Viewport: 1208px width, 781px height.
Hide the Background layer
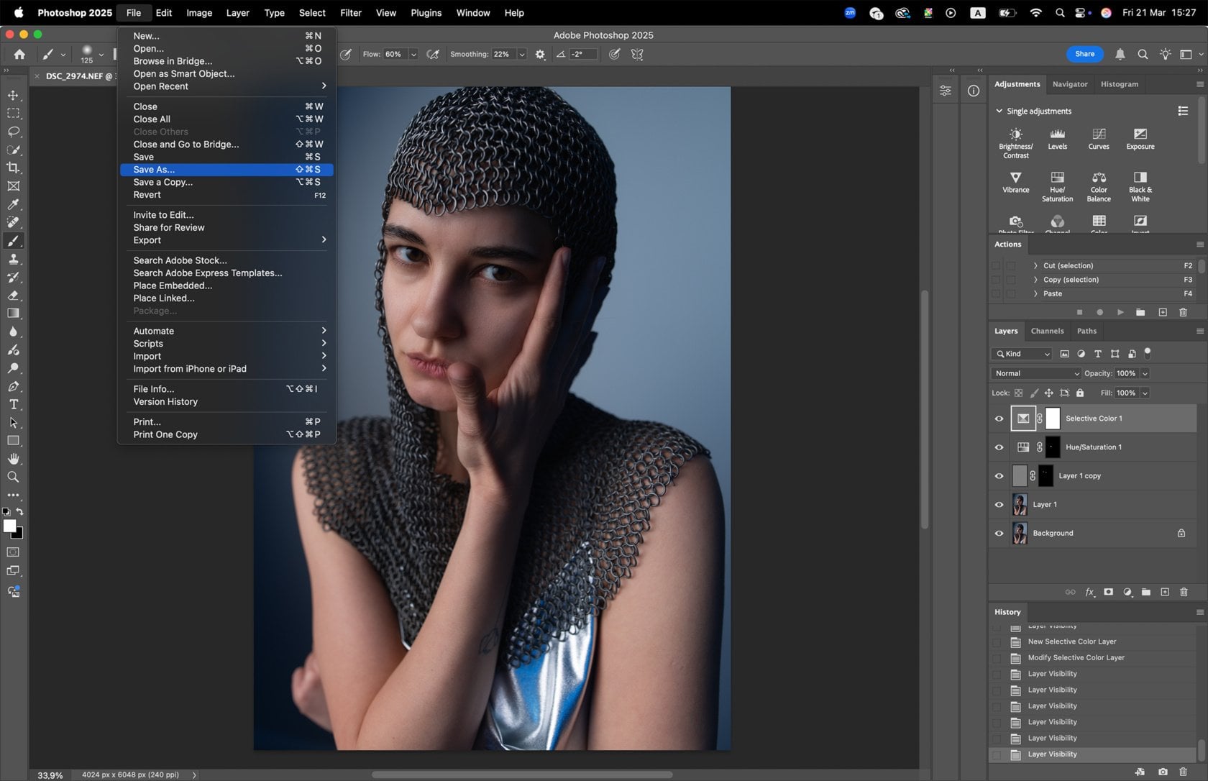click(999, 533)
